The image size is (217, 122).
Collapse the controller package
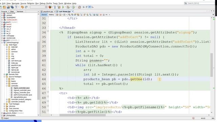pyautogui.click(x=7, y=86)
